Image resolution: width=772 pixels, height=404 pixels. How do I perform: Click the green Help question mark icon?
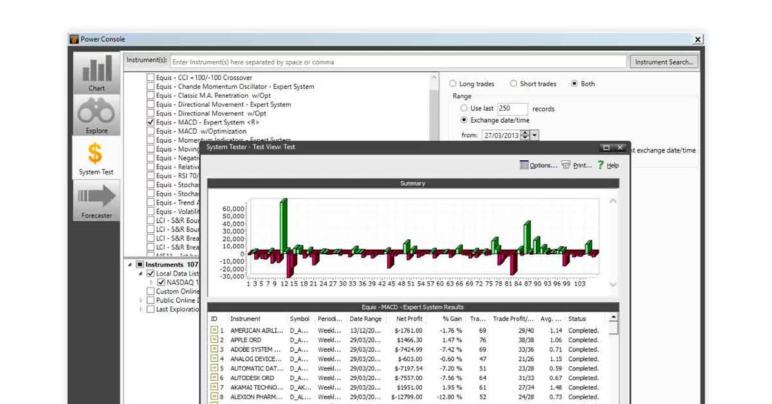tap(600, 165)
